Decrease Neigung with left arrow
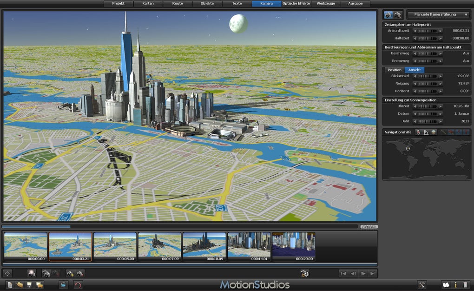474x291 pixels. click(x=415, y=84)
